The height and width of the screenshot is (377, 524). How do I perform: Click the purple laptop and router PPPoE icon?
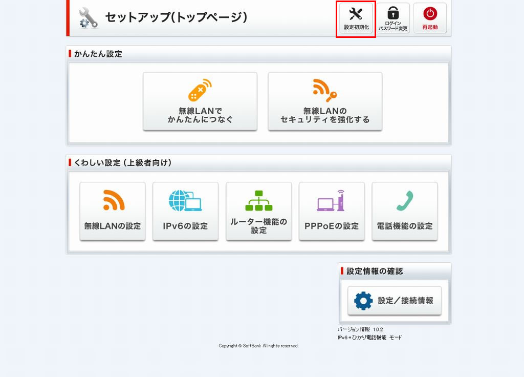pos(332,200)
